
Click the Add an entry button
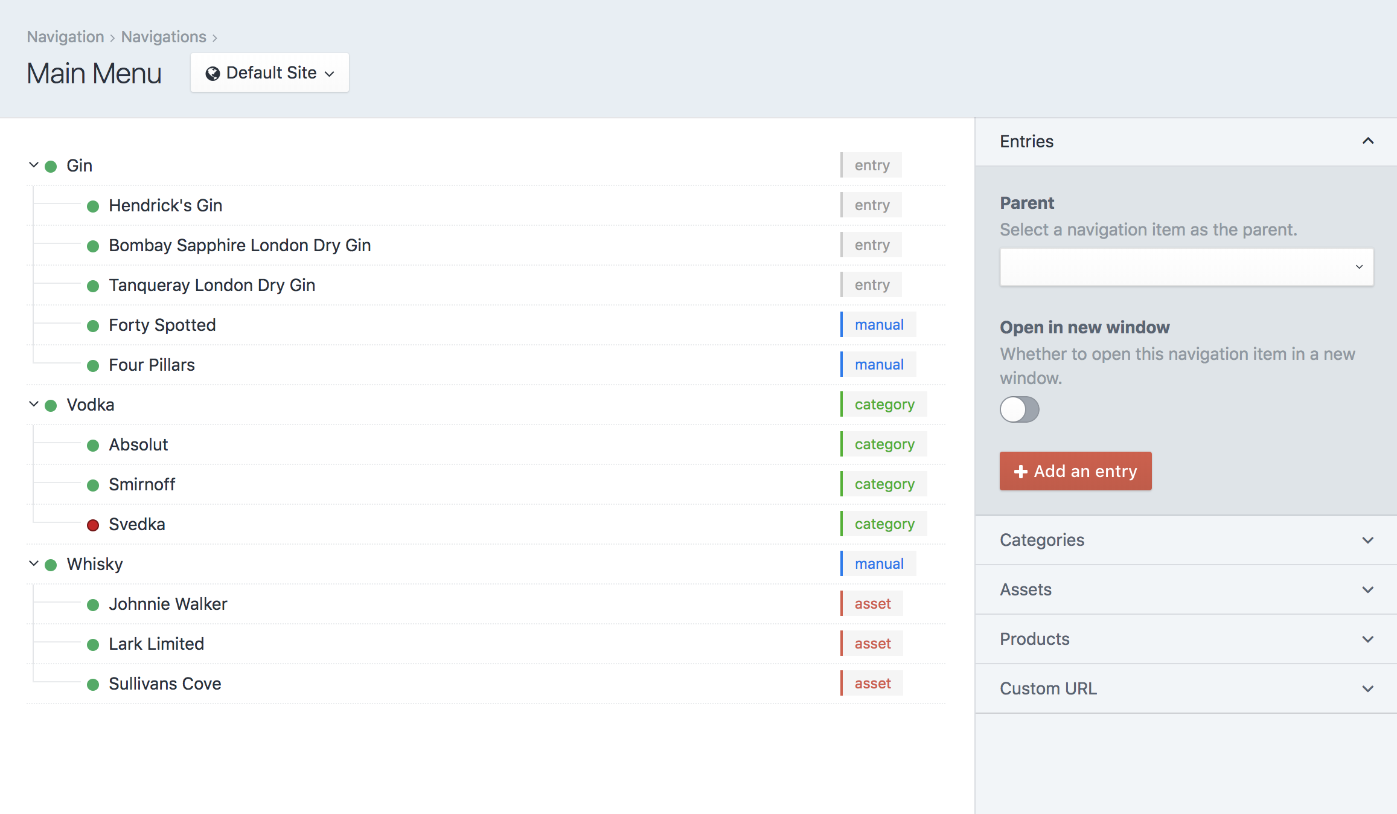(1075, 471)
